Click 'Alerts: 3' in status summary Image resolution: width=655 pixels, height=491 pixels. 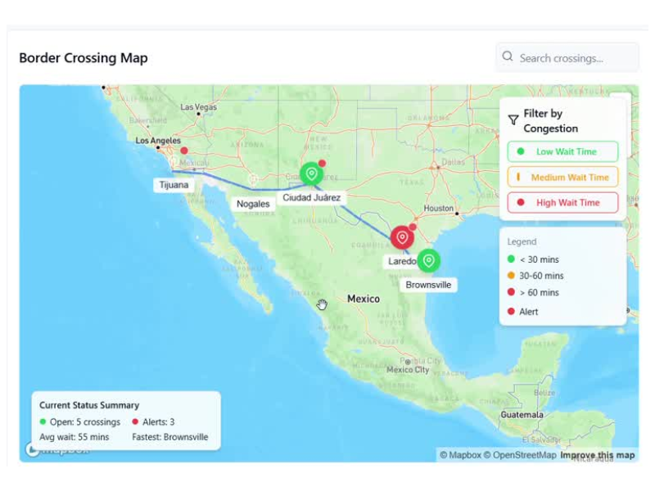click(x=153, y=421)
